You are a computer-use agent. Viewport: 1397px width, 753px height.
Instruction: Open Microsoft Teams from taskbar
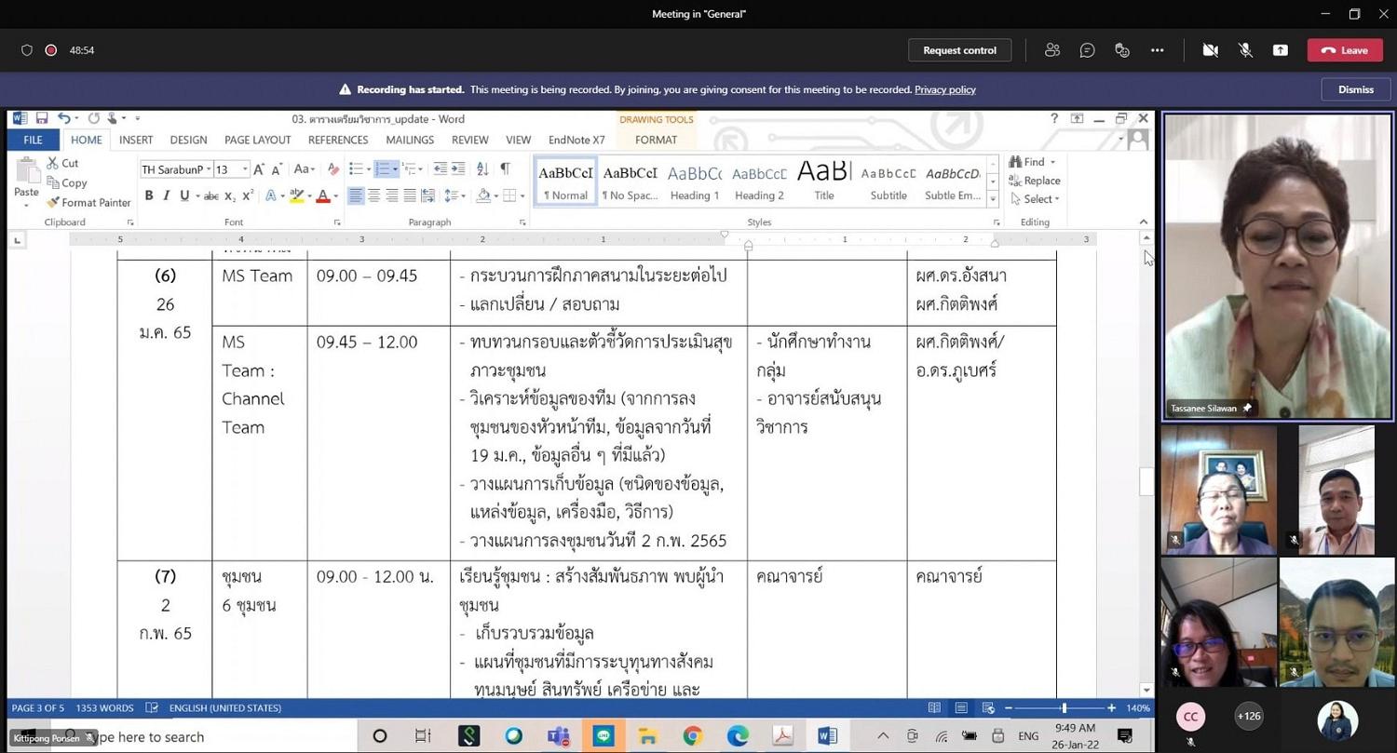(559, 736)
